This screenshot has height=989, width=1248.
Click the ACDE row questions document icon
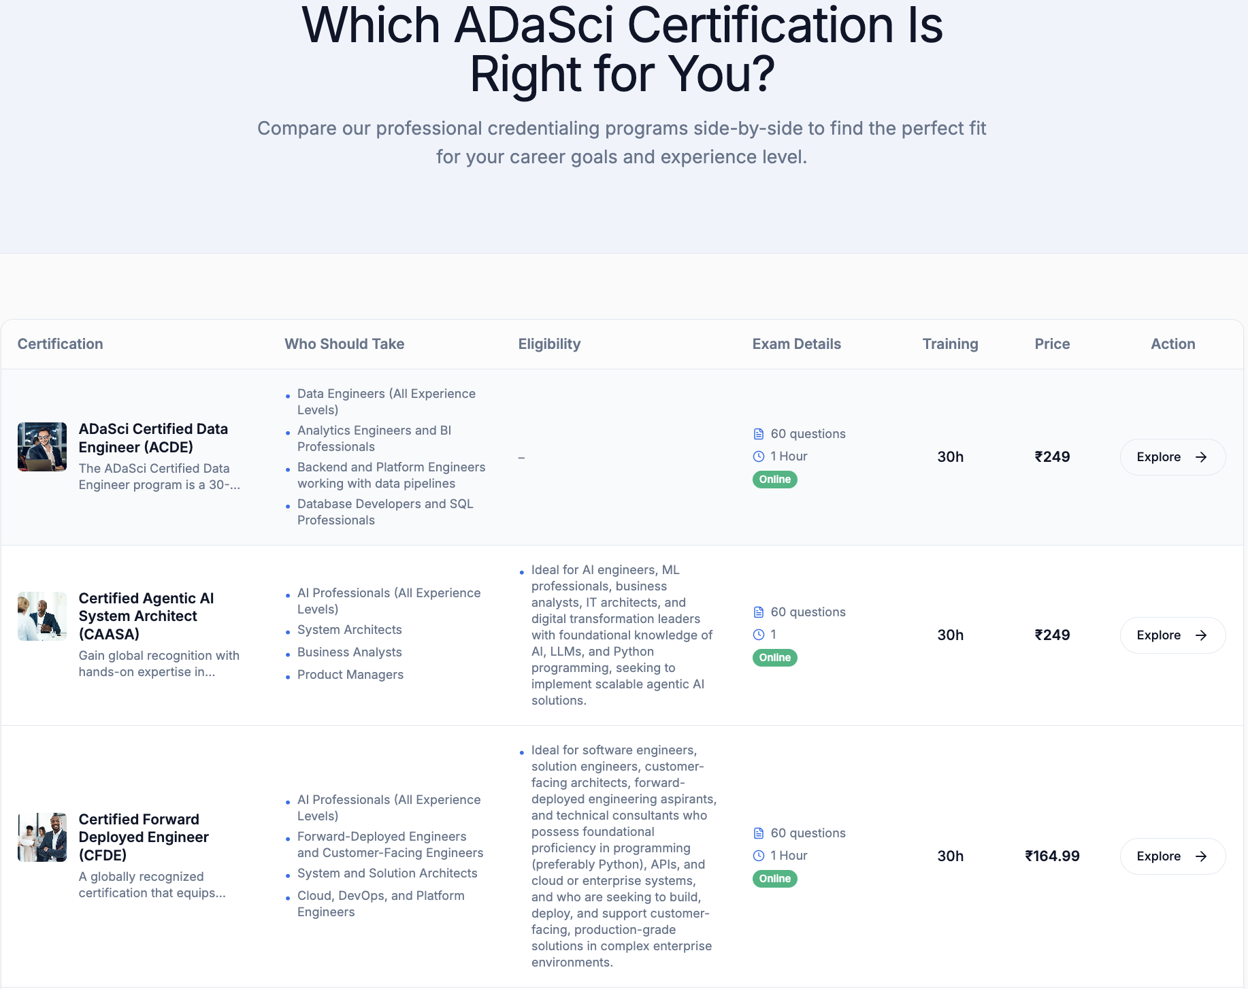[759, 434]
